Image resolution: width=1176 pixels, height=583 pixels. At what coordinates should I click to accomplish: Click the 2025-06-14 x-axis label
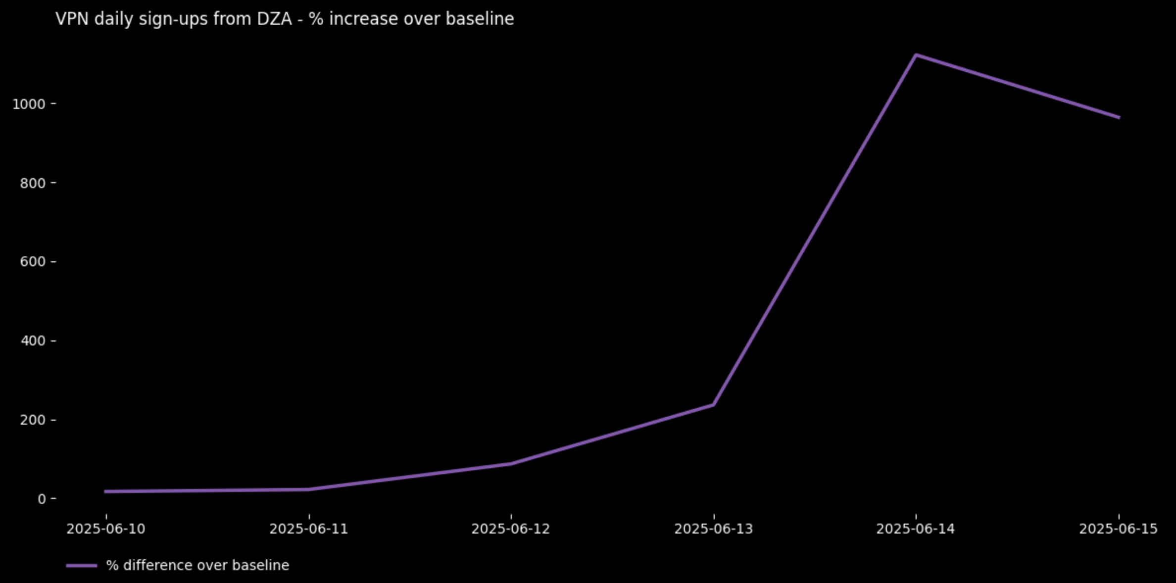click(x=916, y=529)
